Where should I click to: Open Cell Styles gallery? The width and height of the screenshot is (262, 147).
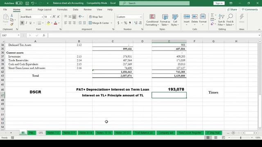pyautogui.click(x=175, y=20)
